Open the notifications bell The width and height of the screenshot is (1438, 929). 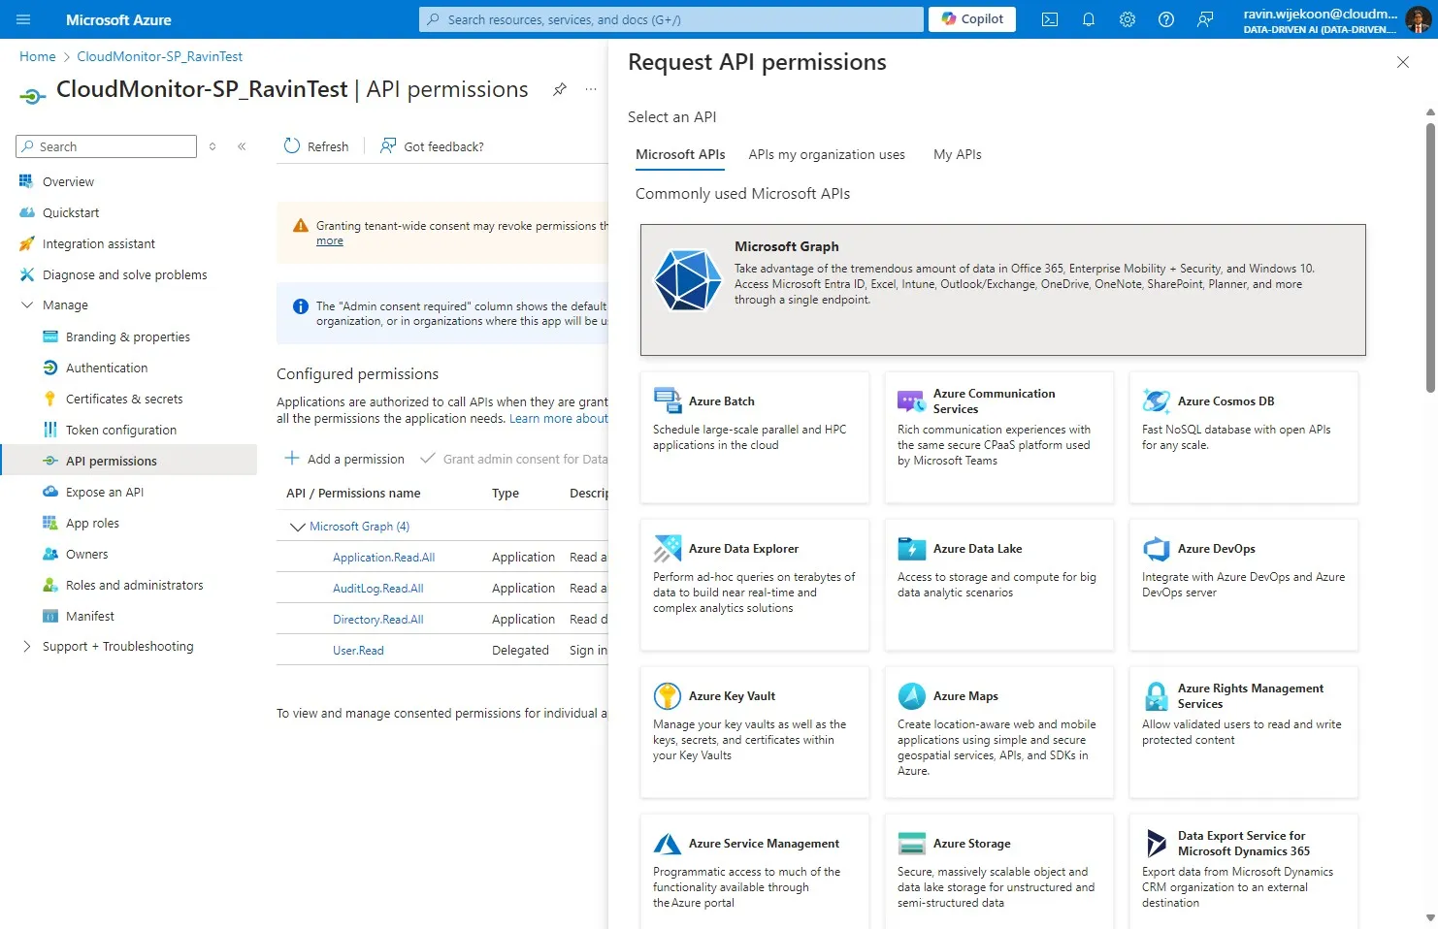point(1089,19)
